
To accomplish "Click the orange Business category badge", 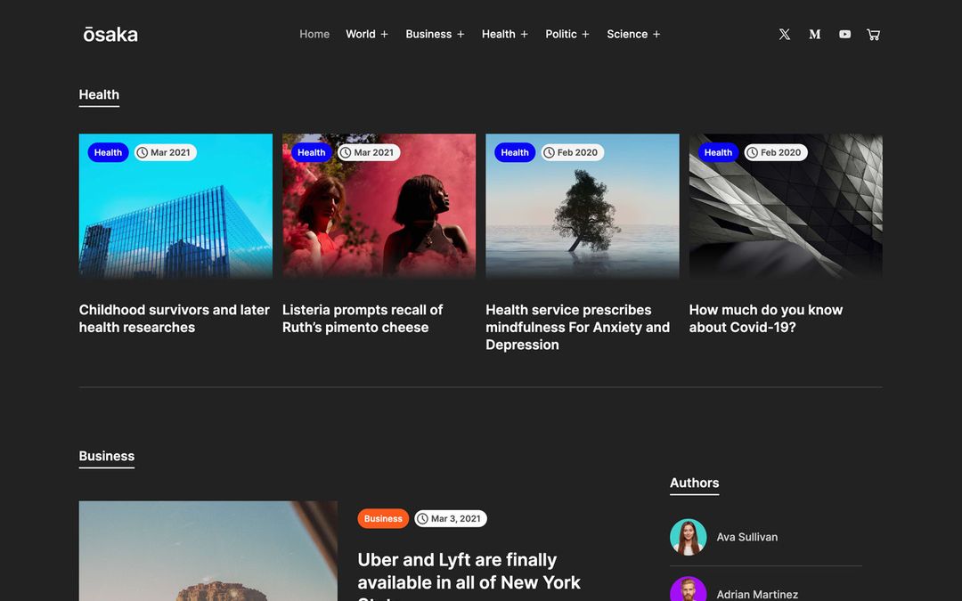I will (x=383, y=518).
